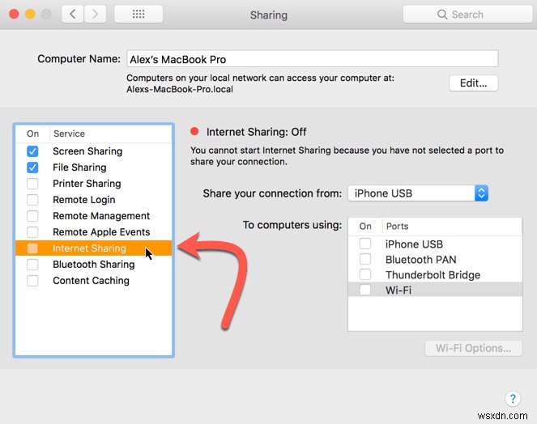Viewport: 537px width, 424px height.
Task: Select Content Caching service row
Action: tap(93, 281)
